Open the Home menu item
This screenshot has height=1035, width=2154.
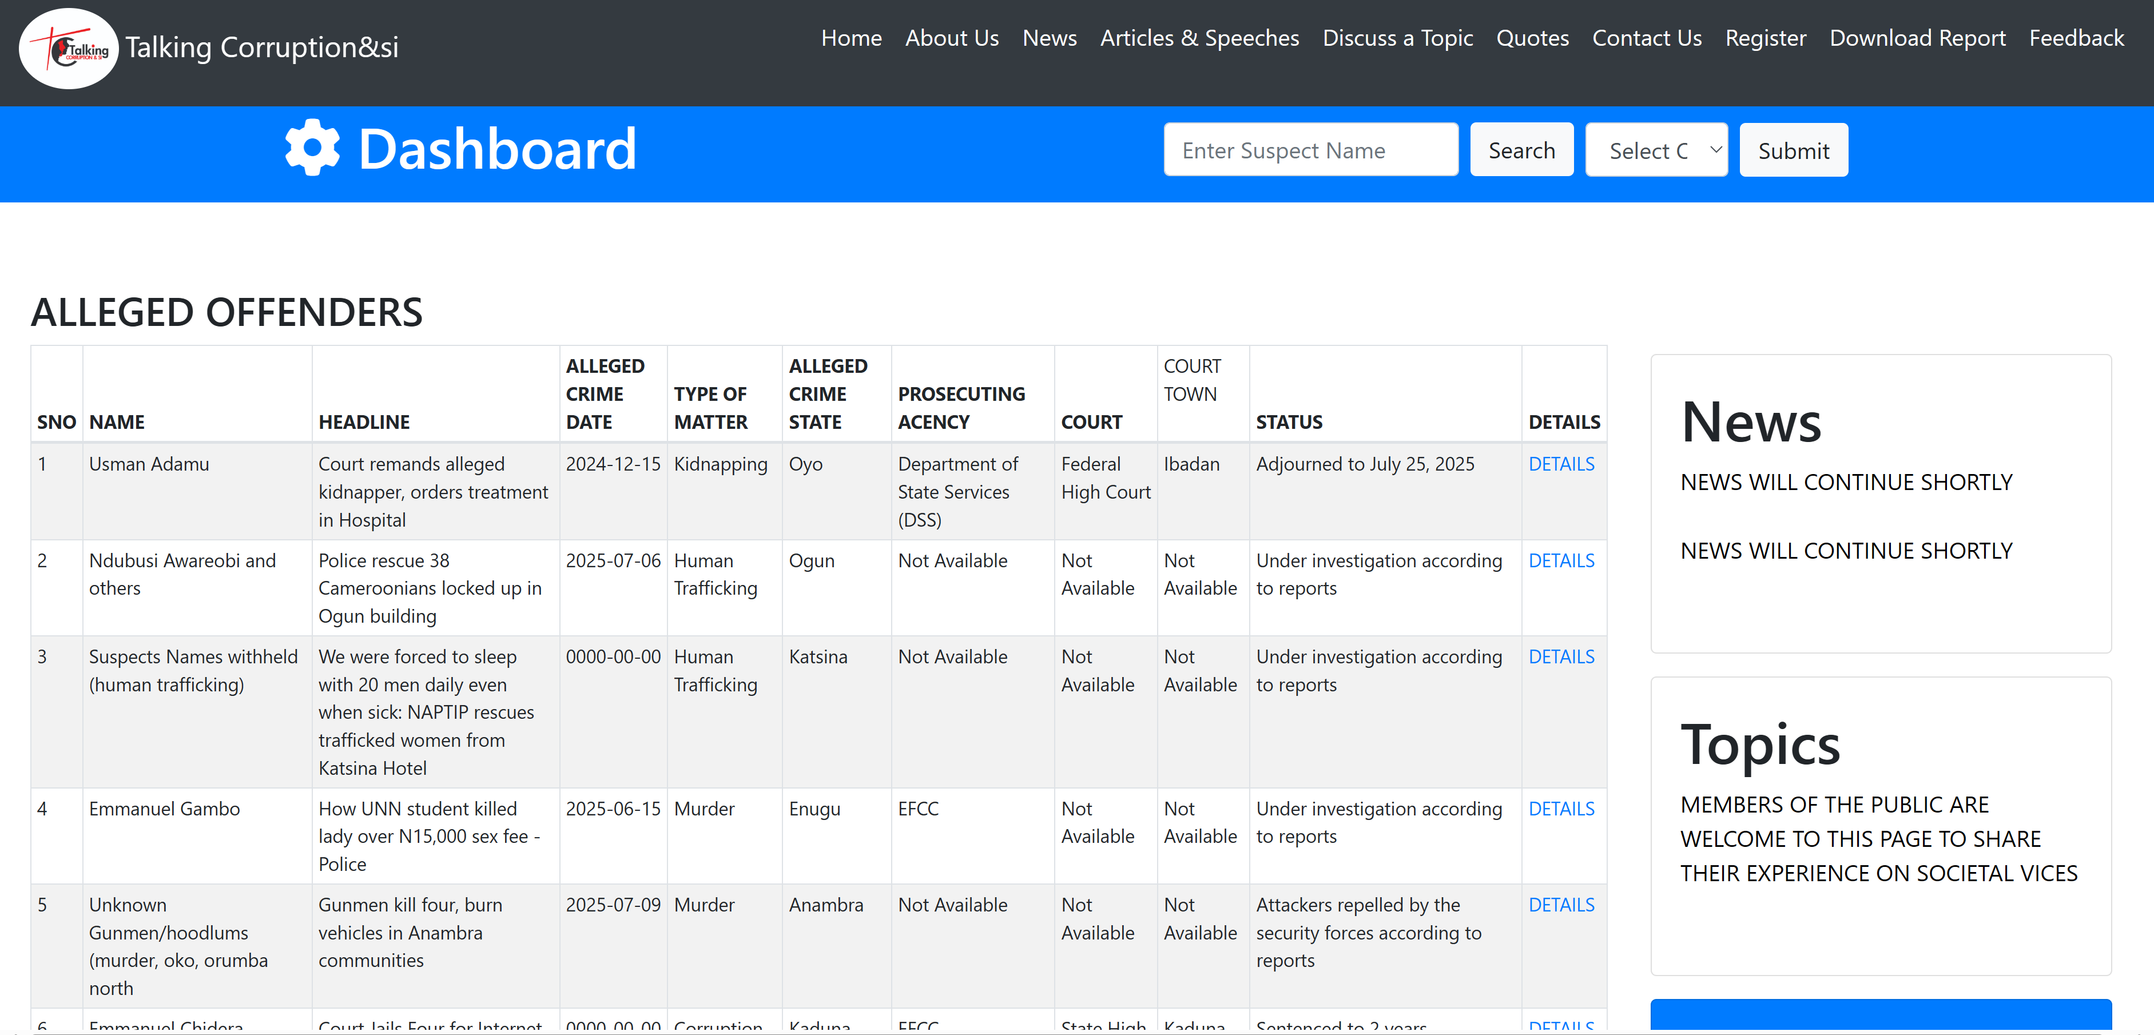click(x=851, y=38)
